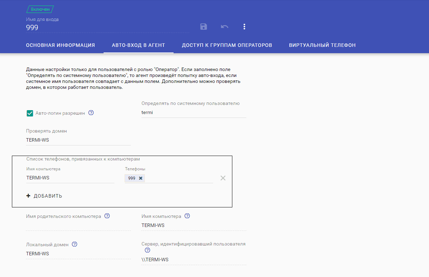
Task: Toggle the Авто-логин разрешен checkbox
Action: coord(30,113)
